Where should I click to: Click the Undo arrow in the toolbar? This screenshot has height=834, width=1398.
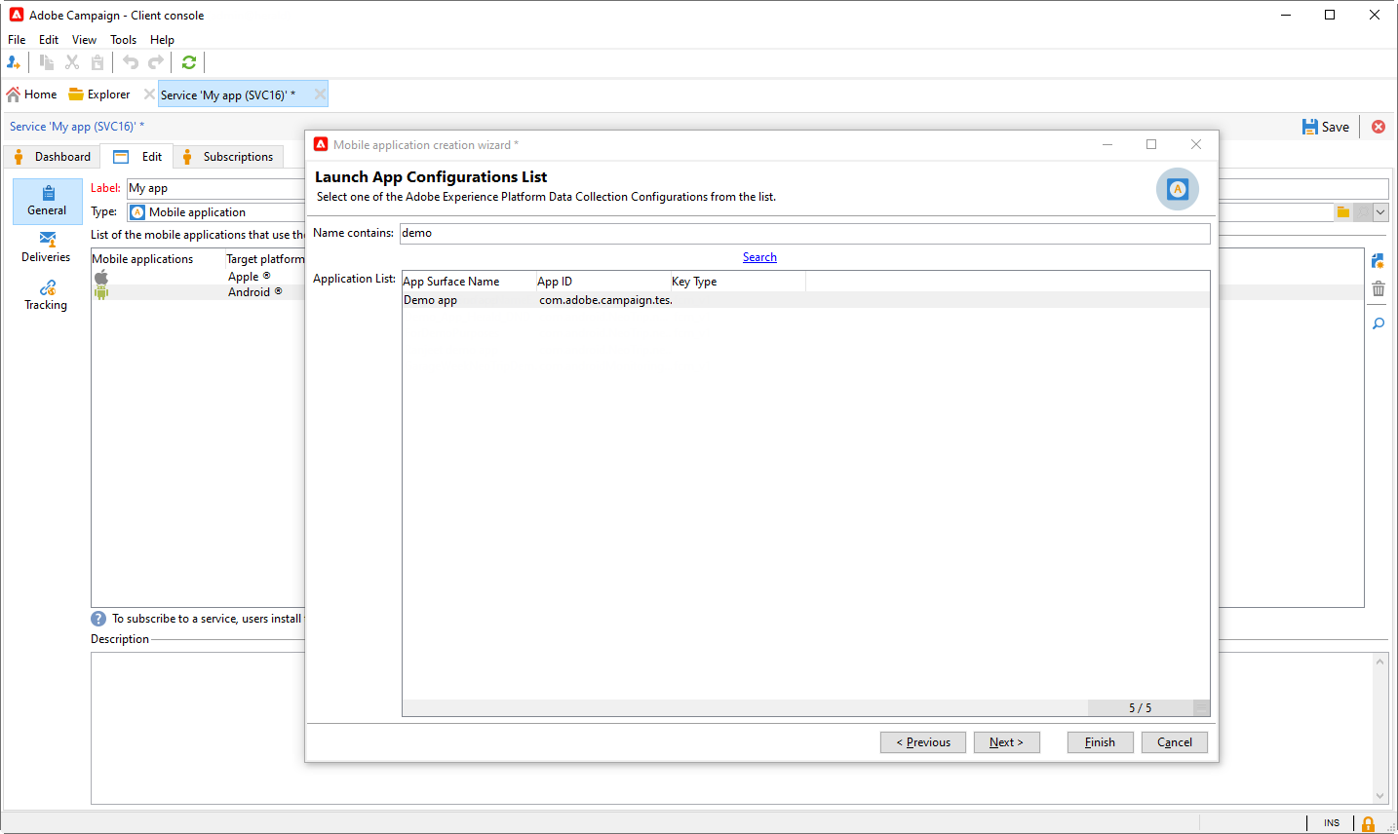coord(131,62)
